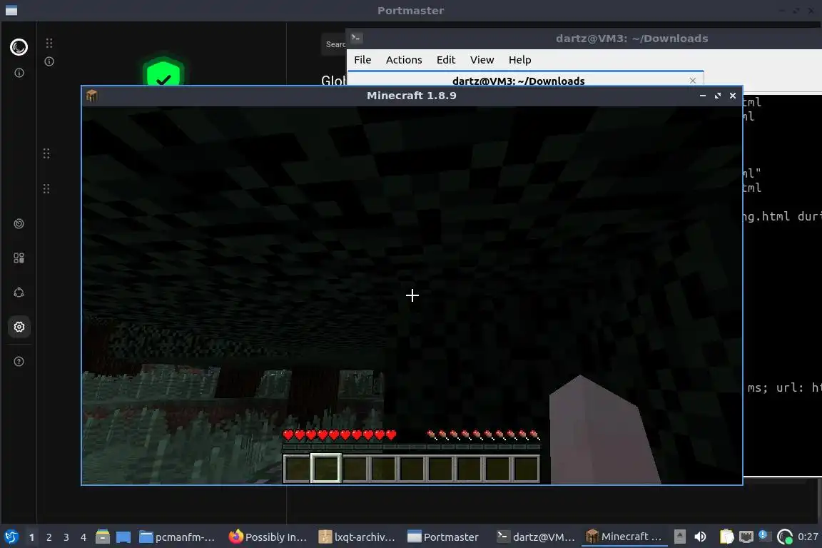This screenshot has width=822, height=548.
Task: Click the crosshair in the Minecraft view
Action: click(412, 295)
